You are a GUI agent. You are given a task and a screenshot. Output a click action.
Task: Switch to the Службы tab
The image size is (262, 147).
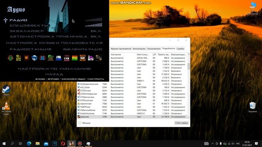click(180, 49)
